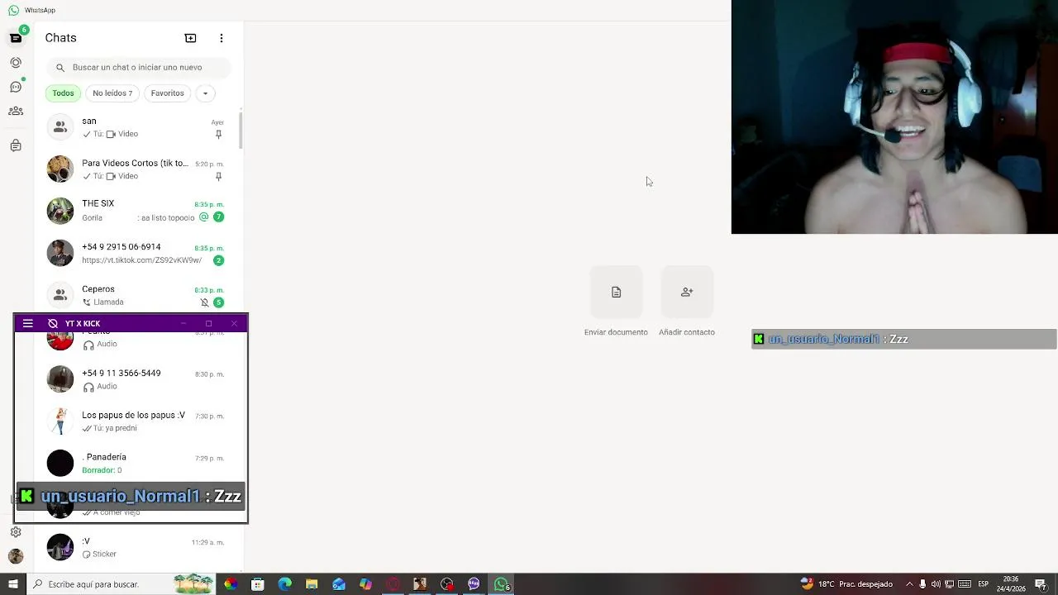This screenshot has height=595, width=1058.
Task: Open Microsoft Store from taskbar
Action: coord(257,584)
